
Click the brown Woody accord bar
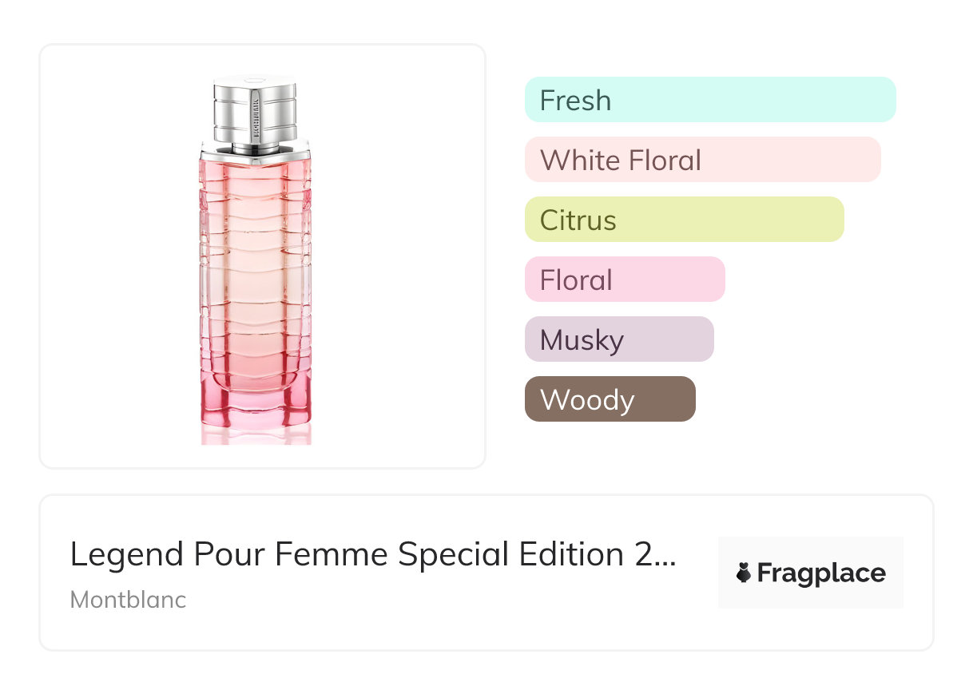pos(610,399)
